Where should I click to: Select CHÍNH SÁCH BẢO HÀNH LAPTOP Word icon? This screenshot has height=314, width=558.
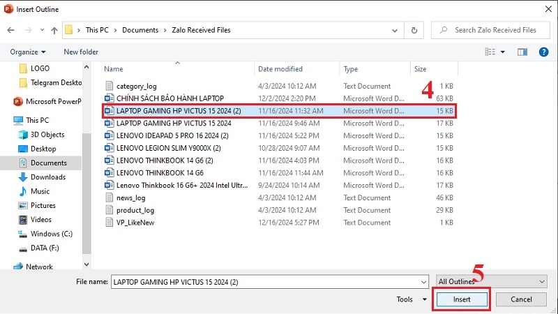[x=109, y=98]
